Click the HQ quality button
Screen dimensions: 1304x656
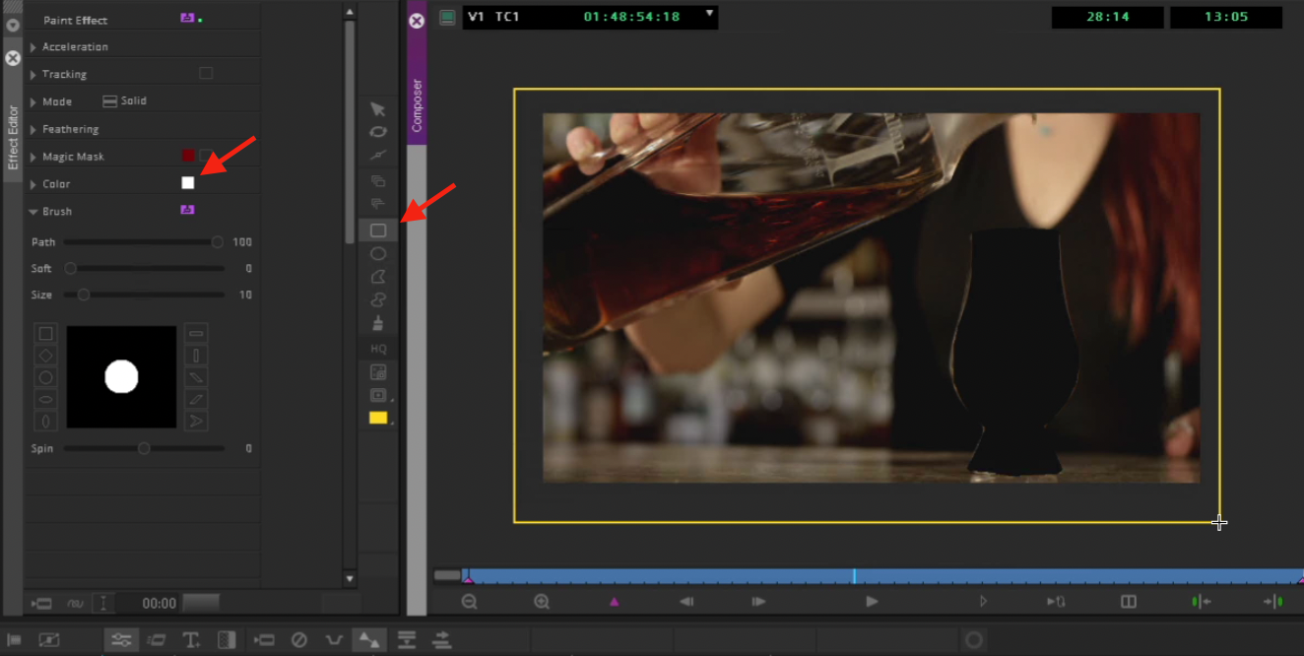pos(378,349)
